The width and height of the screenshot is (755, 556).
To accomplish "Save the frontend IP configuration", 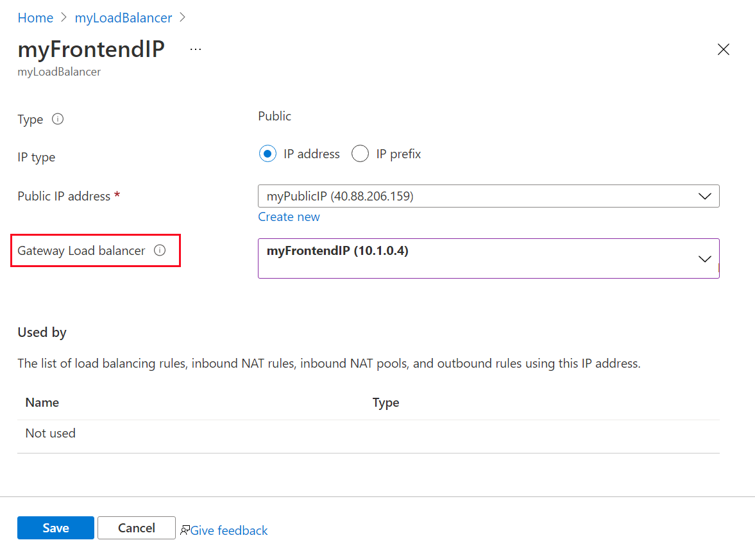I will tap(56, 528).
